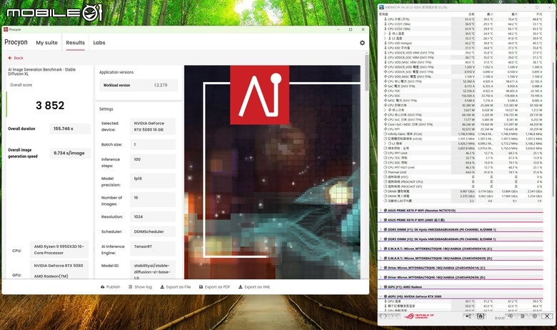Expand the L3 溫度 row in HWiNFO
Viewport: 557px width, 330px height.
point(385,39)
